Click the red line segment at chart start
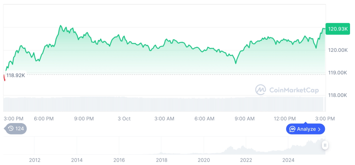 [4, 77]
